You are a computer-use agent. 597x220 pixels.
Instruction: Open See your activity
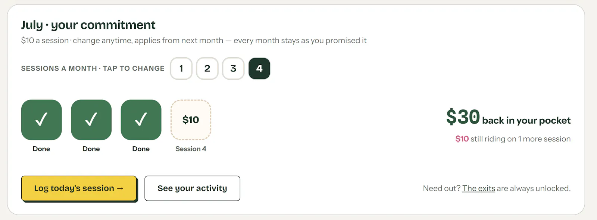(x=192, y=188)
